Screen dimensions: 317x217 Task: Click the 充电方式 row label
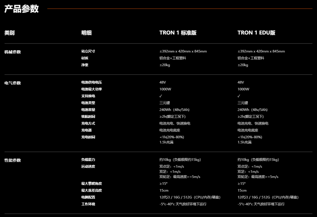(88, 124)
